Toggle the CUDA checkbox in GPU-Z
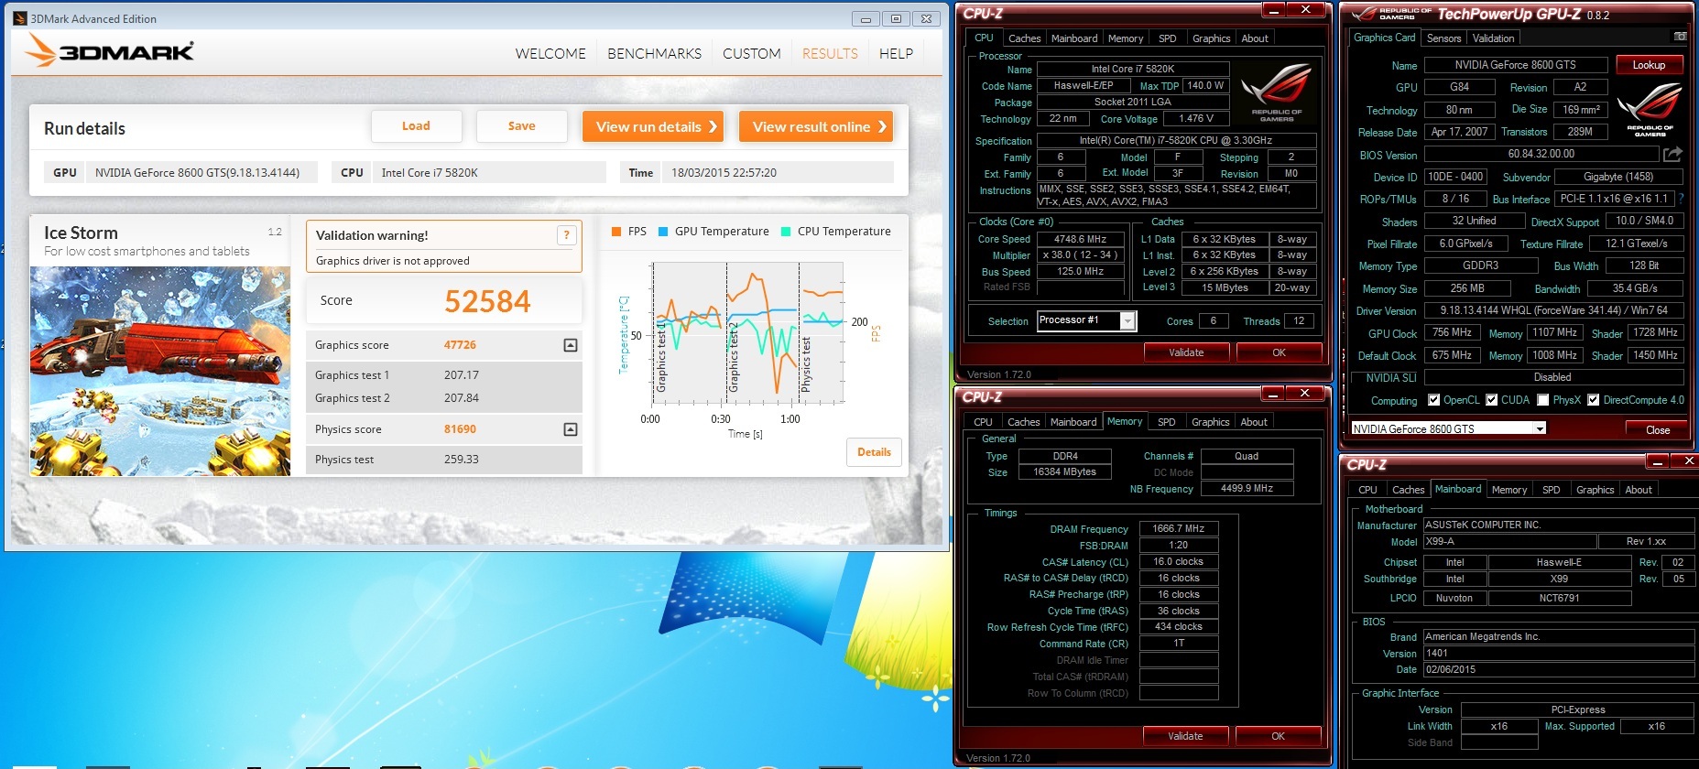 (1491, 400)
